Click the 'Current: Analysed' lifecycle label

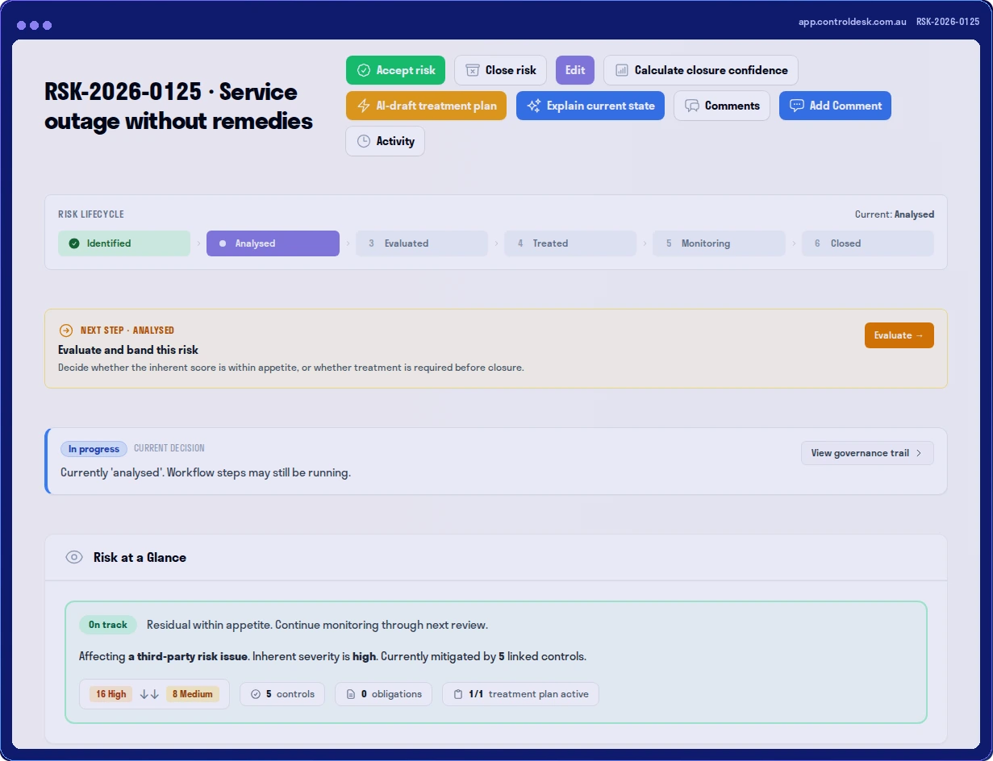coord(895,214)
